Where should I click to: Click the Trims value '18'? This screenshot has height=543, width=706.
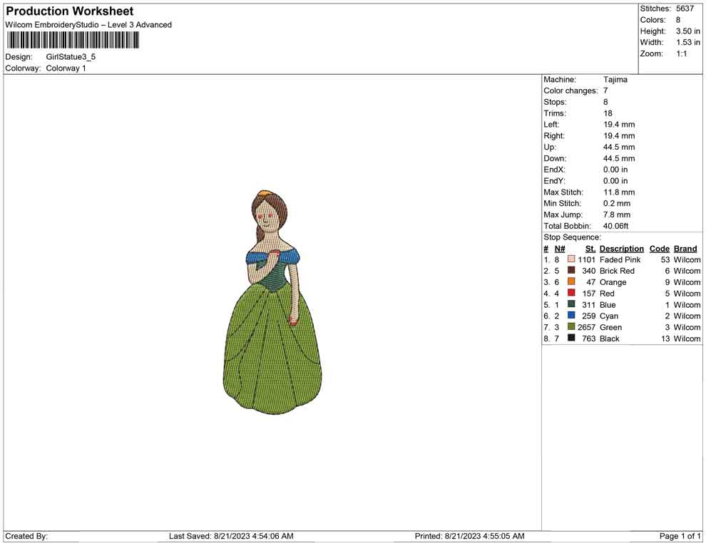(608, 113)
